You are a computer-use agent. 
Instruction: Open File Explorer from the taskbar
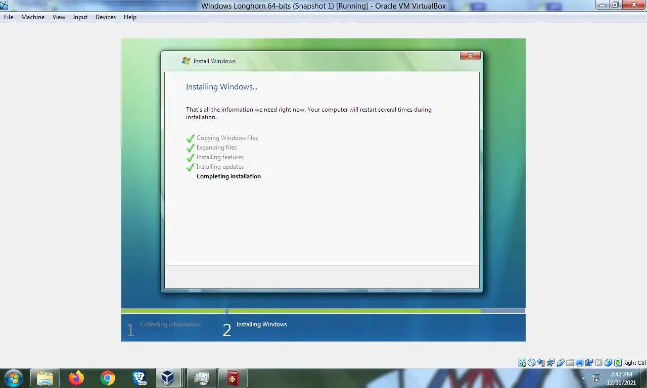45,378
